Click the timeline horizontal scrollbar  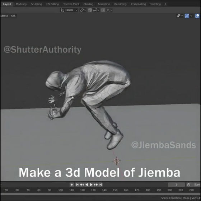[100, 194]
